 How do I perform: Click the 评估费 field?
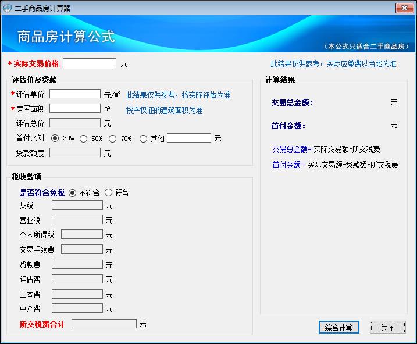tap(77, 279)
